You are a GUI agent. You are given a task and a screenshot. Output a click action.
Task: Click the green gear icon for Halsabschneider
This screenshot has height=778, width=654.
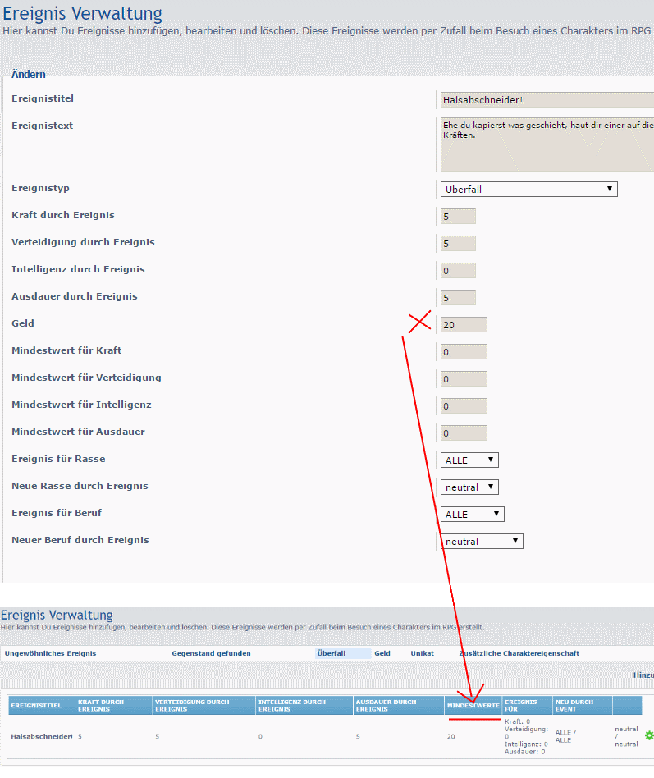point(649,735)
